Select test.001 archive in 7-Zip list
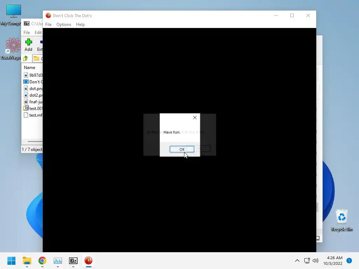359x269 pixels. (33, 108)
